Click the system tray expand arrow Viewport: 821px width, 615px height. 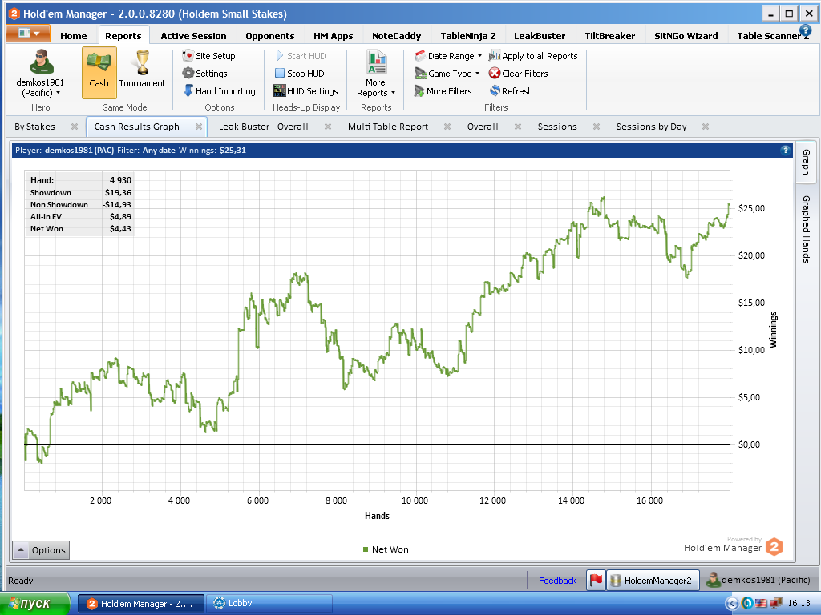pos(731,604)
